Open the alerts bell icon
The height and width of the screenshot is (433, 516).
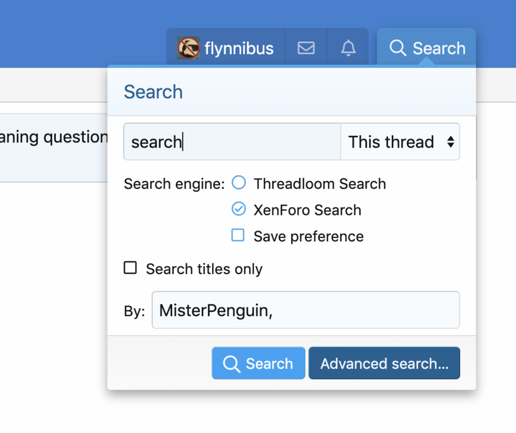pos(349,48)
